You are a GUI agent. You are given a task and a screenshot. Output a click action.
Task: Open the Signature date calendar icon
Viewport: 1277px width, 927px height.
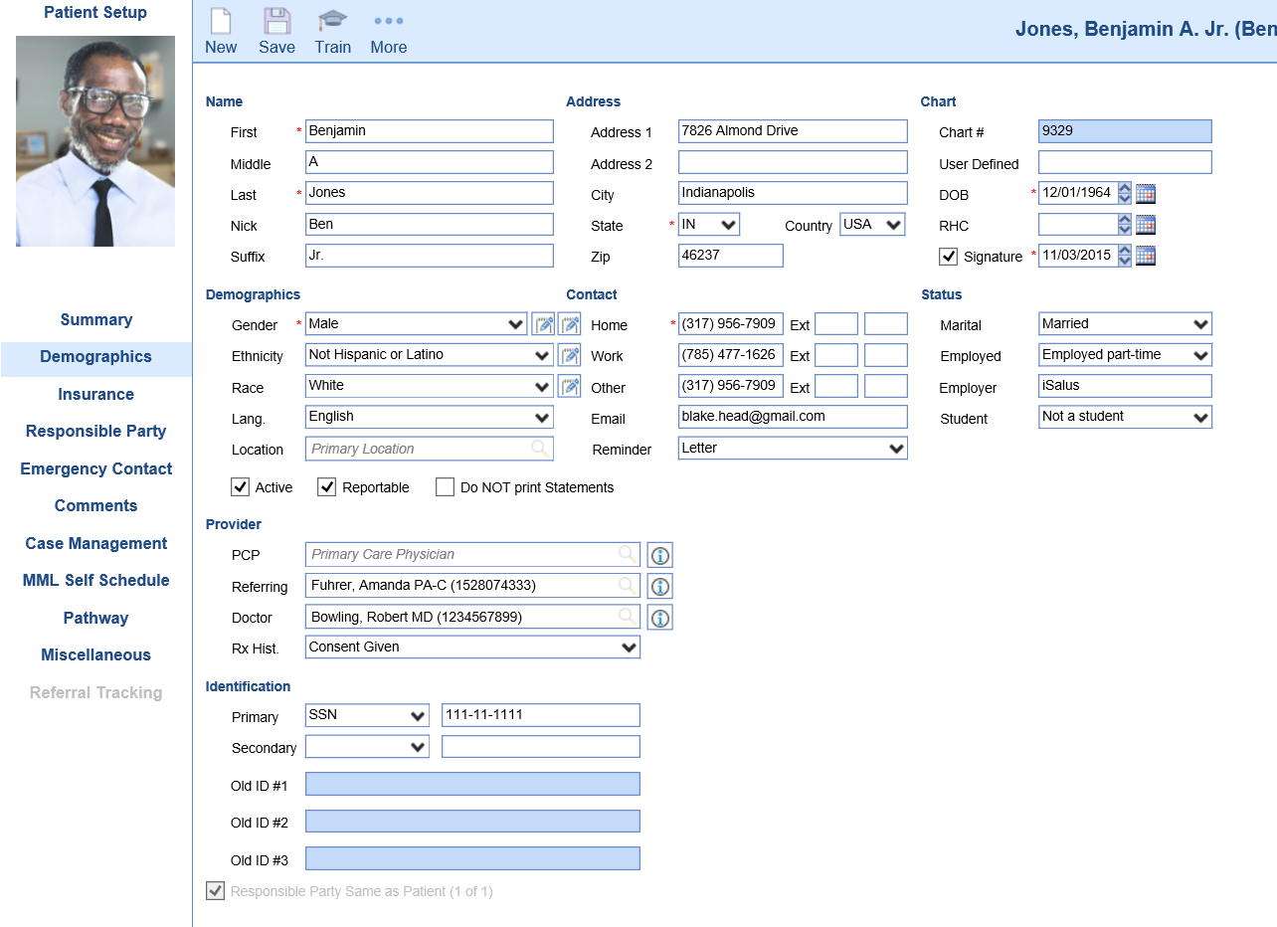click(x=1146, y=256)
